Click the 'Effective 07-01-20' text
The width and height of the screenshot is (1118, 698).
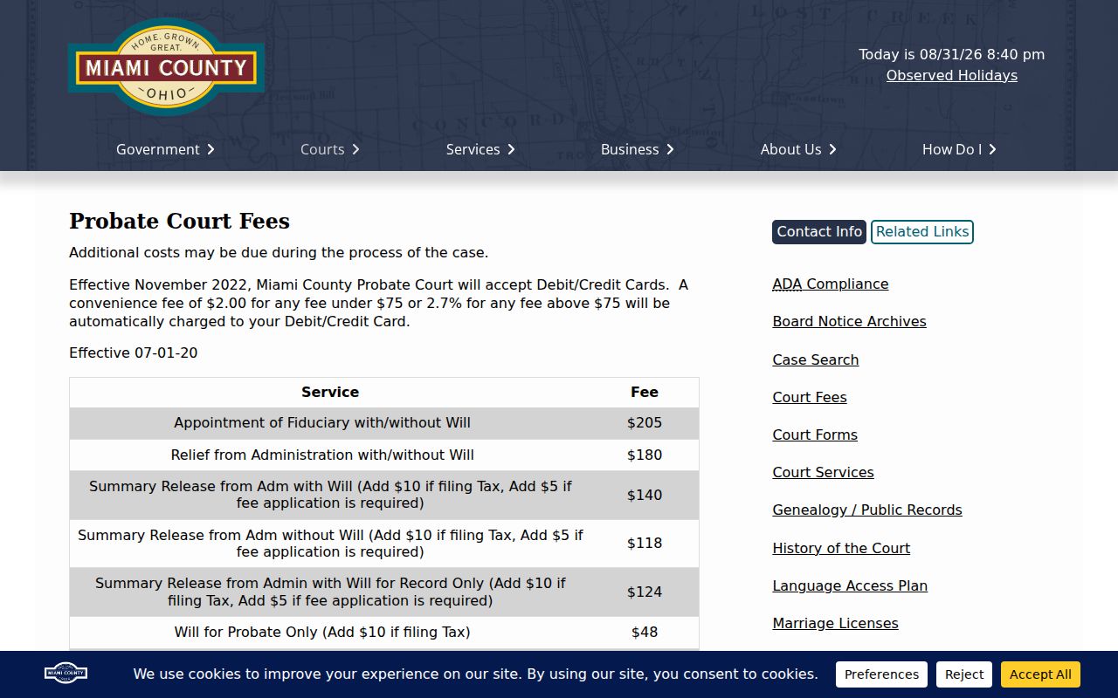pyautogui.click(x=134, y=353)
